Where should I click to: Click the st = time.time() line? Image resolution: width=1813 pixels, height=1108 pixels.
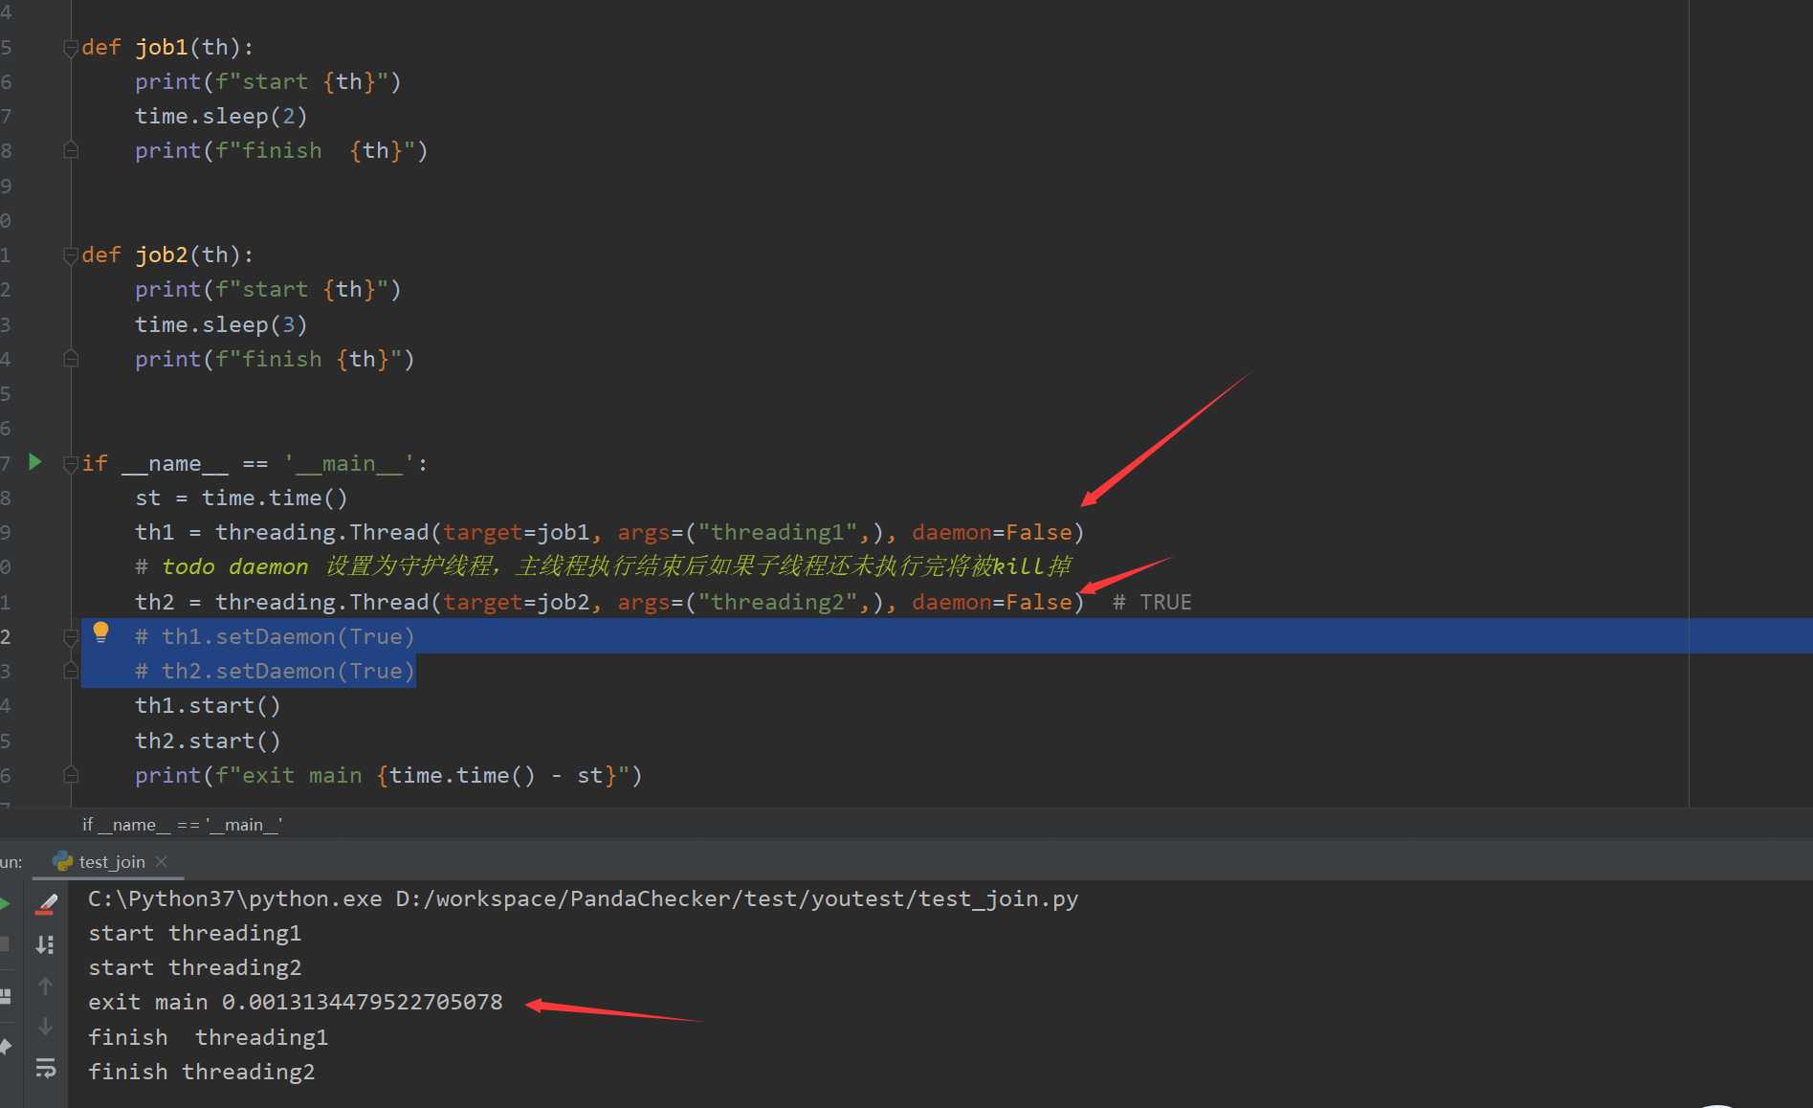tap(241, 498)
